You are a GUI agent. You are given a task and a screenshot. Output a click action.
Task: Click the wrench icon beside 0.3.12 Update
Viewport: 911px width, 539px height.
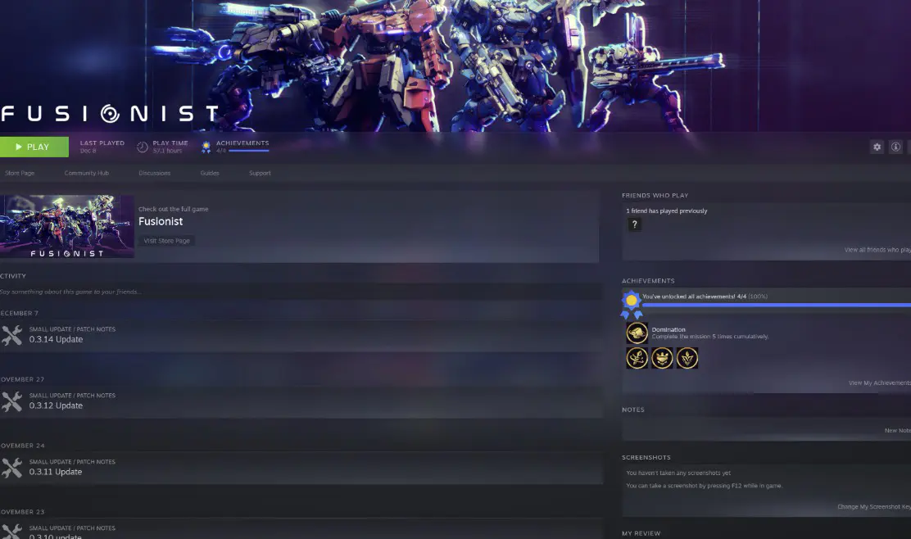click(x=11, y=401)
